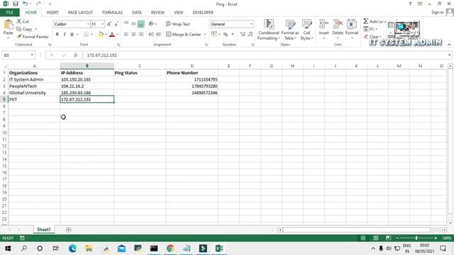This screenshot has width=454, height=255.
Task: Copy the selected cell
Action: (25, 29)
